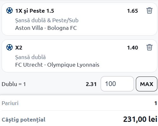Remove the FC Utrecht - Olympique Lyonnais bet
158x126 pixels.
pos(149,47)
